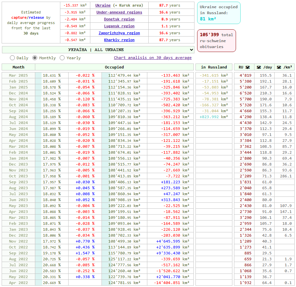Open the Donetsk region link
This screenshot has height=287, width=296.
click(119, 19)
